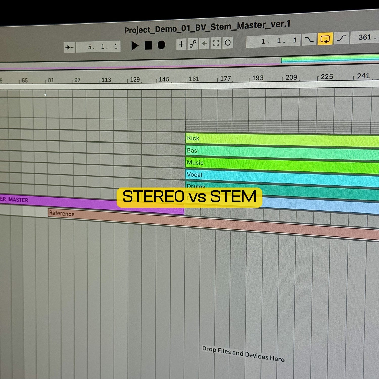Toggle the Punch-Out switch
Viewport: 379px width, 379px height.
pos(342,38)
